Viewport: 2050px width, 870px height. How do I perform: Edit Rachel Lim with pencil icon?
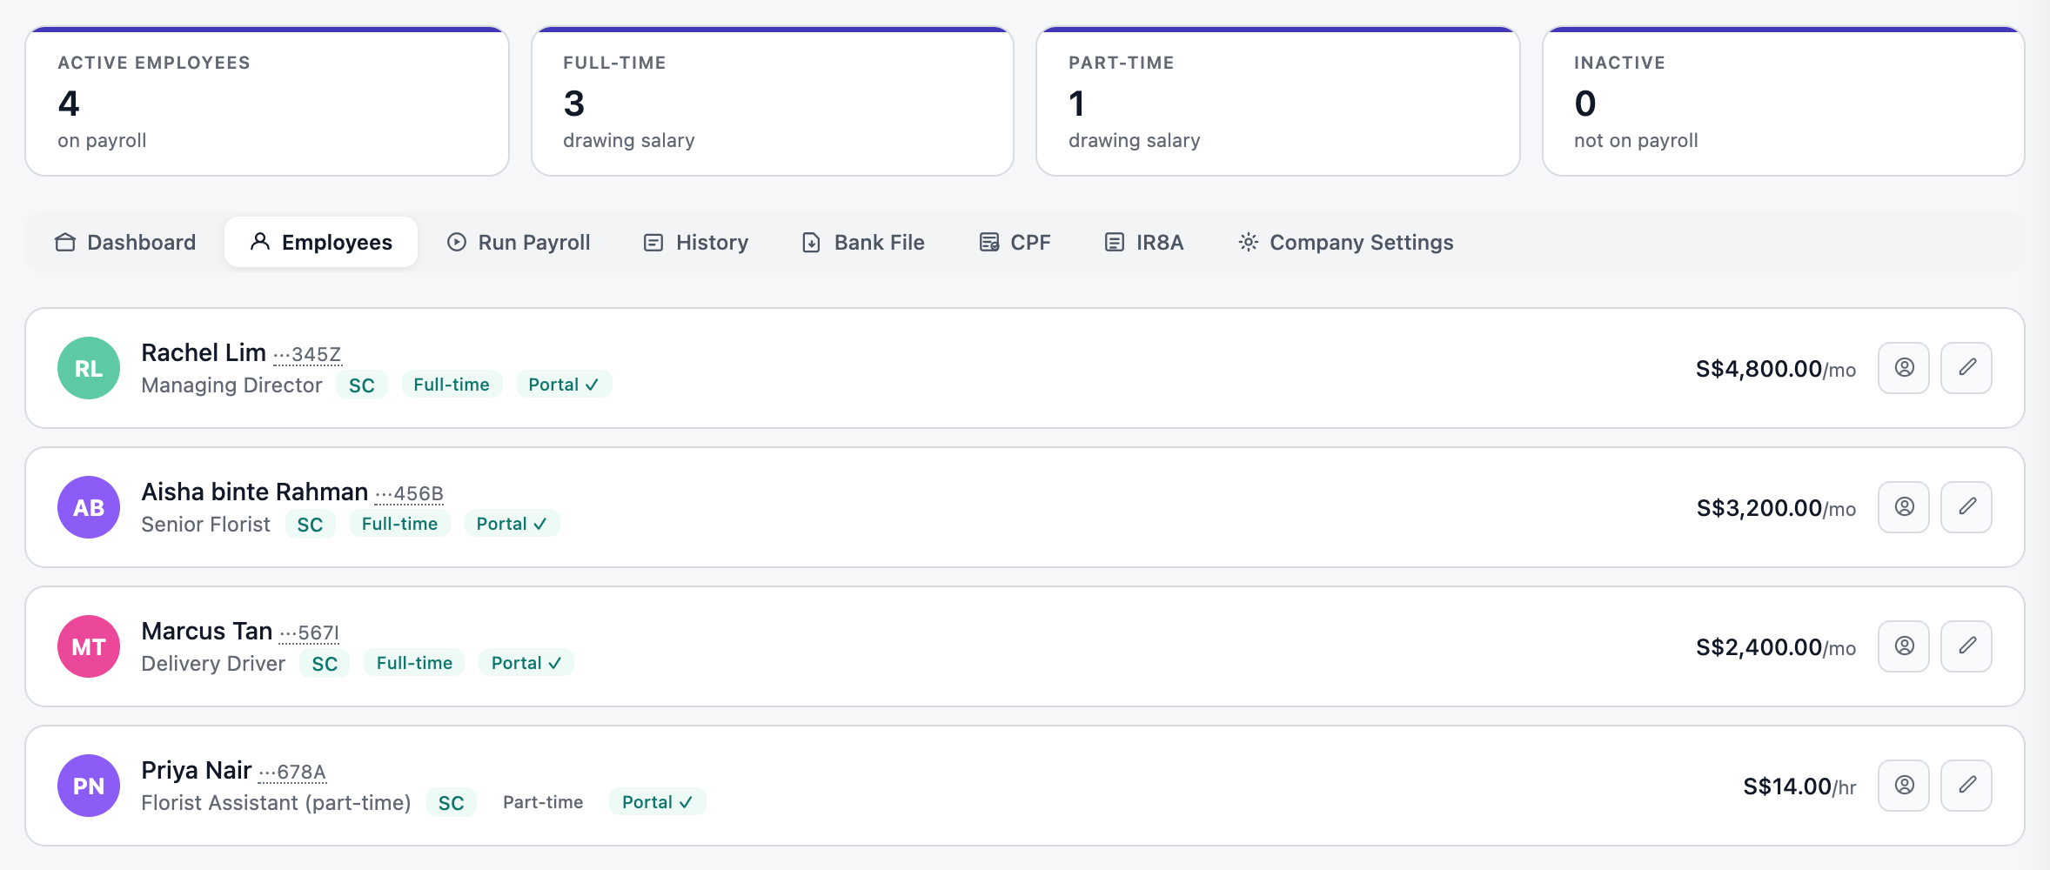pos(1966,368)
